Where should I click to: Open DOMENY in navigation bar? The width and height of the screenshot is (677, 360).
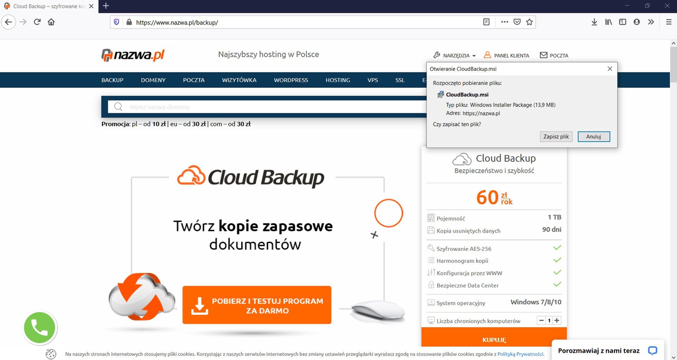pos(153,80)
